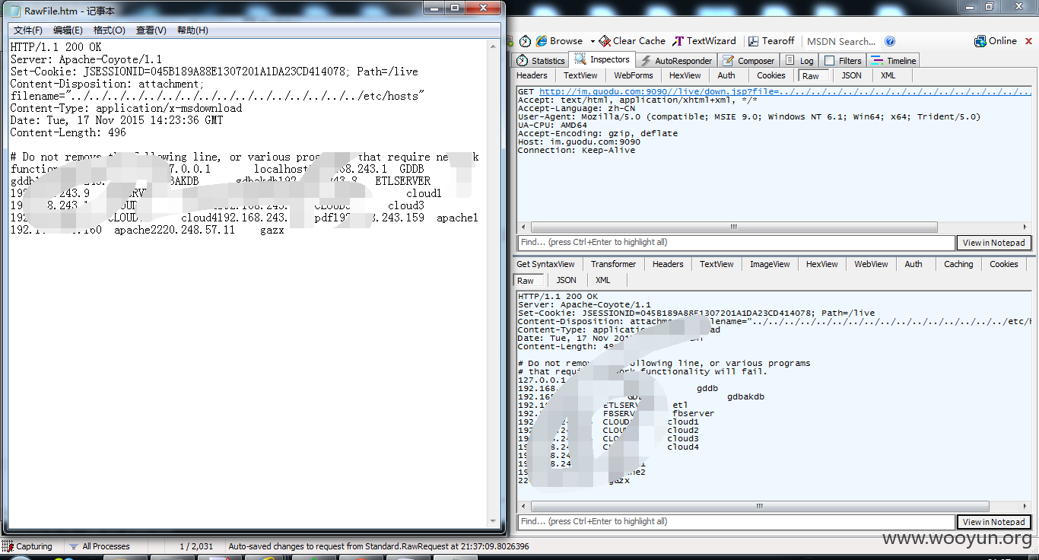Click All Processes filter in status bar
The height and width of the screenshot is (560, 1039).
[x=100, y=546]
